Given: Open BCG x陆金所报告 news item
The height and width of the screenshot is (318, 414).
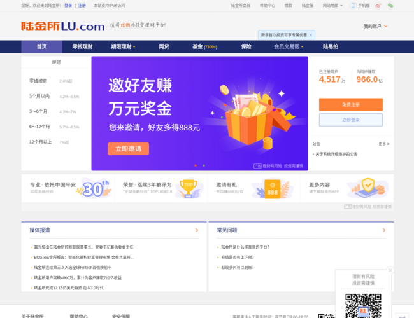Looking at the screenshot, I should click(x=84, y=258).
